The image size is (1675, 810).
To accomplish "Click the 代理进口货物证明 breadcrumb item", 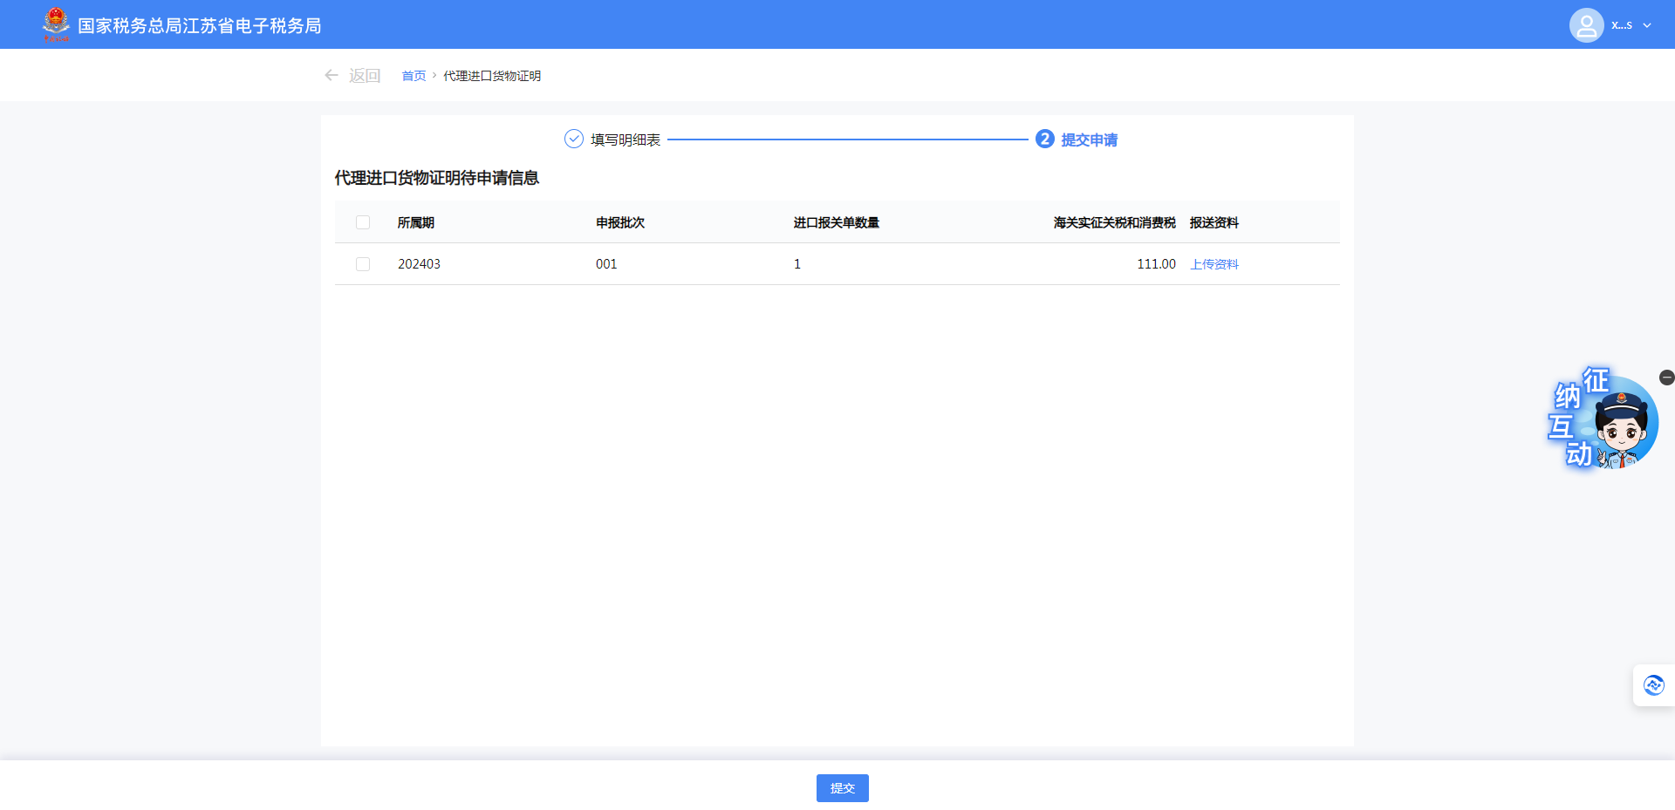I will coord(492,76).
